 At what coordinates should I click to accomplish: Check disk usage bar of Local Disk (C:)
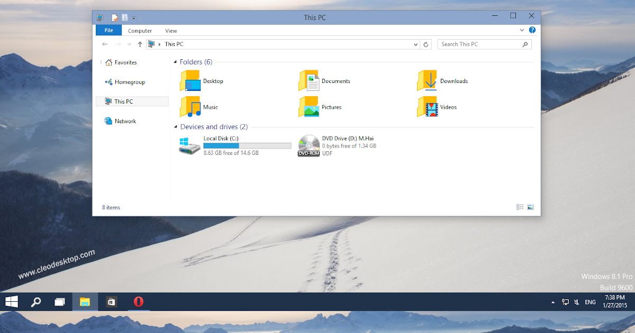pyautogui.click(x=247, y=145)
